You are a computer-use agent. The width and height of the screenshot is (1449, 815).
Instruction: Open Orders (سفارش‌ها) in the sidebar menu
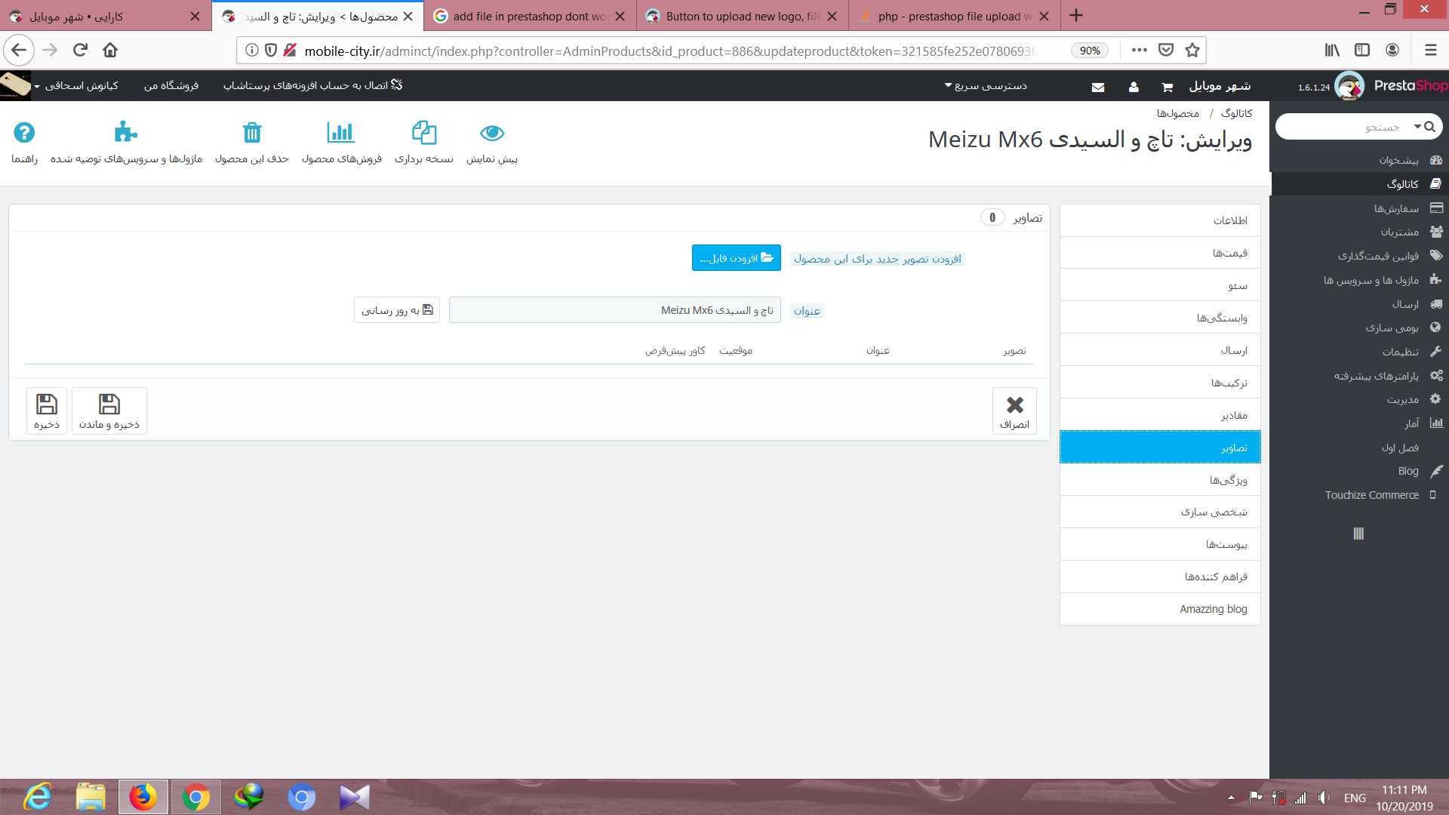[x=1358, y=208]
